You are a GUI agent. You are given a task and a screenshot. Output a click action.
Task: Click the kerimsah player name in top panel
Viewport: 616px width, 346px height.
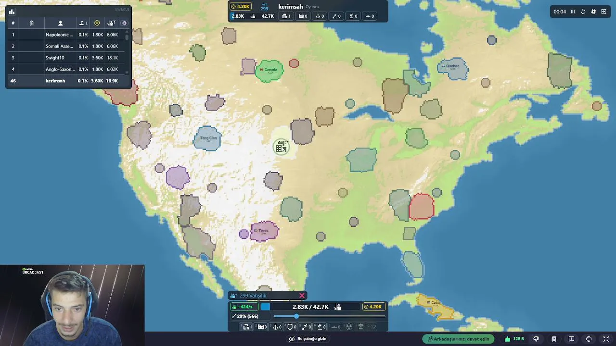[291, 7]
